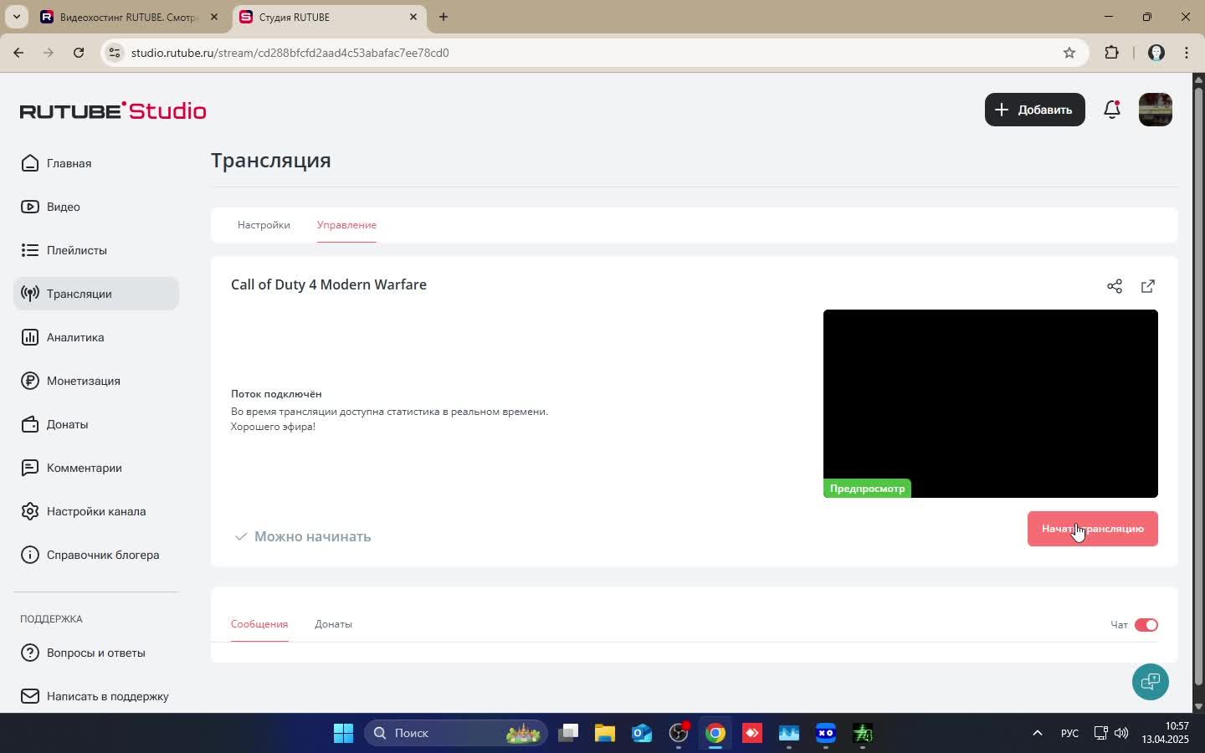Click the Можно начинать status
Viewport: 1205px width, 753px height.
(x=302, y=536)
